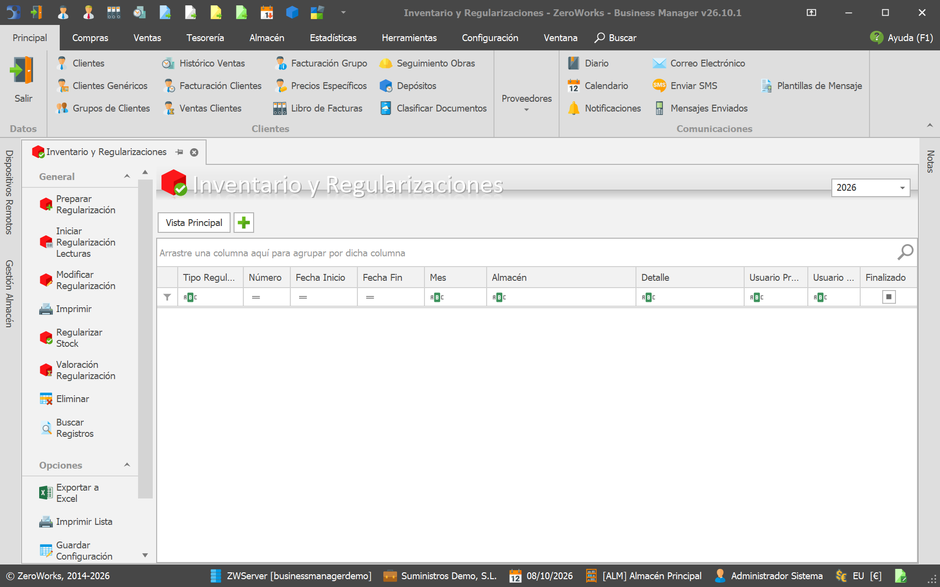This screenshot has height=587, width=940.
Task: Select Regularizar Stock
Action: (x=71, y=338)
